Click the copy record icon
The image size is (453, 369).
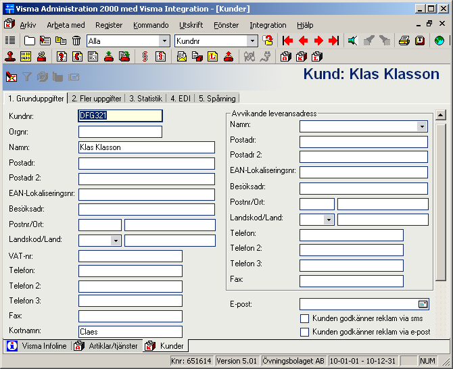click(61, 41)
